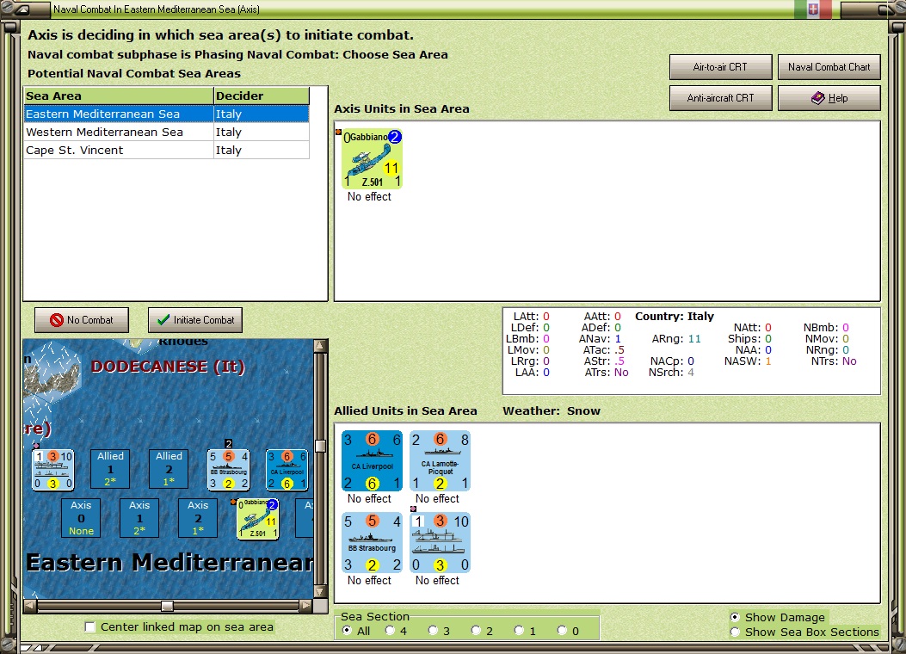Open Help
Image resolution: width=906 pixels, height=654 pixels.
[829, 98]
